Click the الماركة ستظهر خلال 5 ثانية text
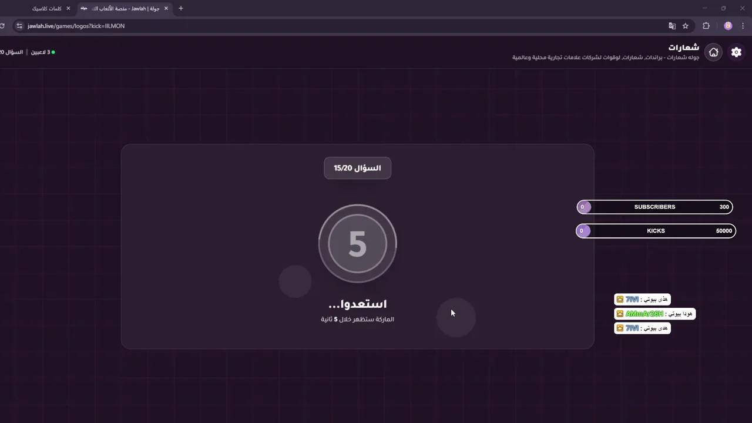The width and height of the screenshot is (752, 423). 357,319
